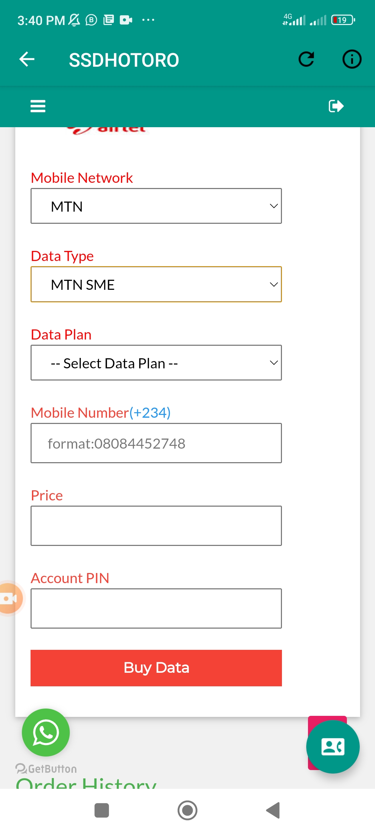Screen dimensions: 375x834
Task: Tap the Data Type label
Action: coord(62,256)
